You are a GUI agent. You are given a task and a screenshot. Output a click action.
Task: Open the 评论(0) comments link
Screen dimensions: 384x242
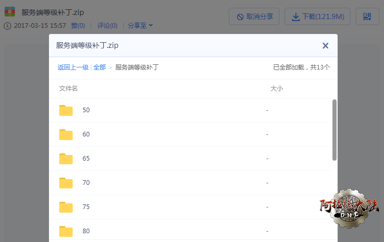[x=107, y=26]
